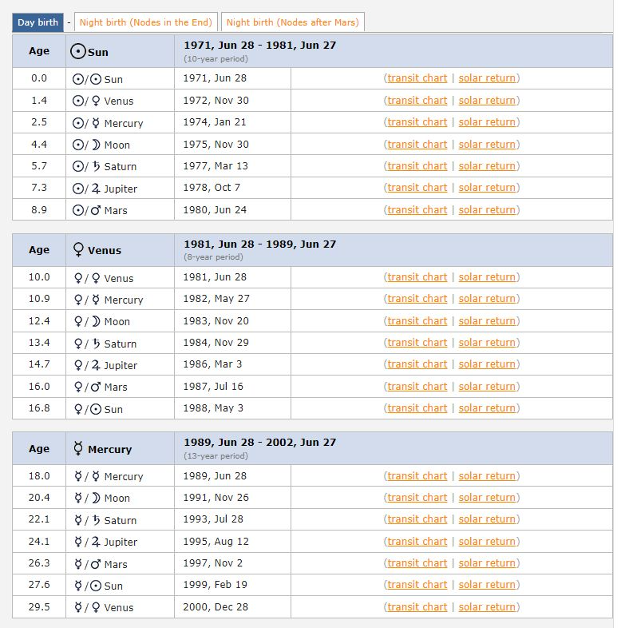Screen dimensions: 625x628
Task: Click the Sun symbol in Sun period header
Action: coord(78,52)
